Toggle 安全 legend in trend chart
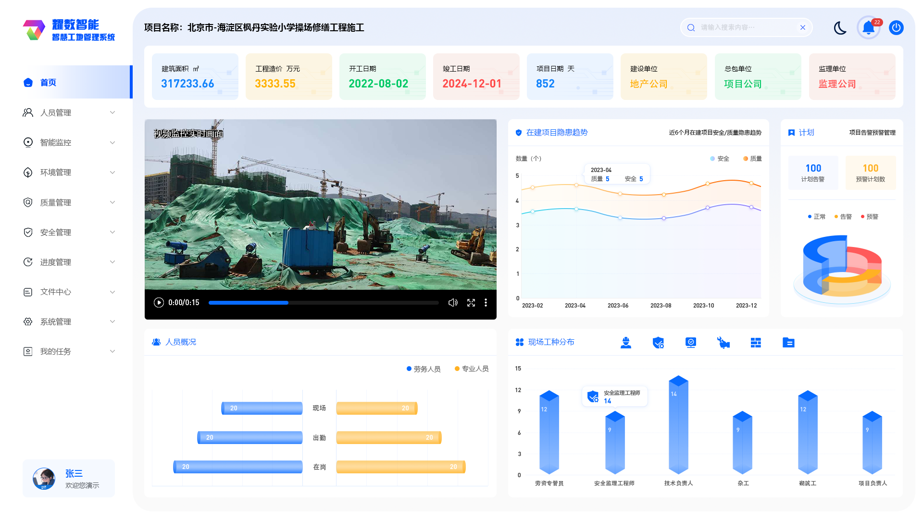This screenshot has height=519, width=923. (x=720, y=159)
